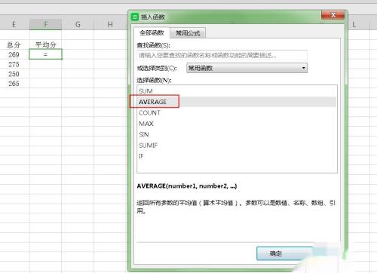Select column E header
The height and width of the screenshot is (273, 377).
14,24
